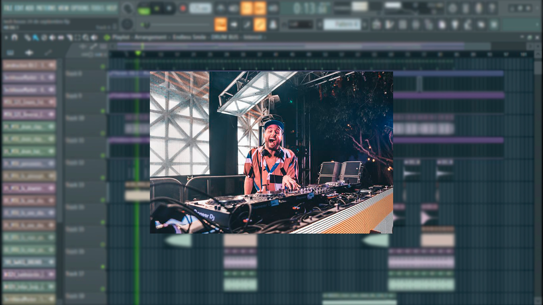Viewport: 543px width, 305px height.
Task: Select the Paint brush tool
Action: (35, 38)
